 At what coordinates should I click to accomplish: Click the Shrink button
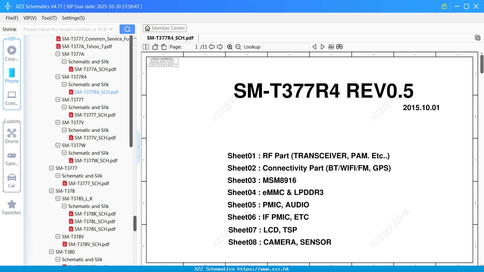pyautogui.click(x=10, y=29)
